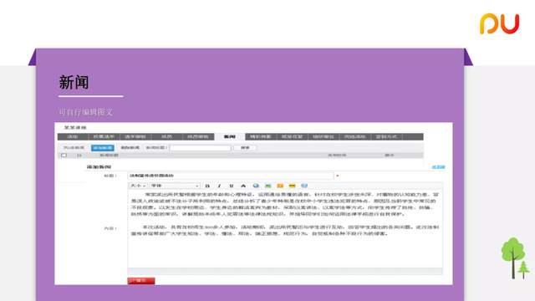This screenshot has height=301, width=535.
Task: Insert a hyperlink with globe icon
Action: pyautogui.click(x=256, y=186)
